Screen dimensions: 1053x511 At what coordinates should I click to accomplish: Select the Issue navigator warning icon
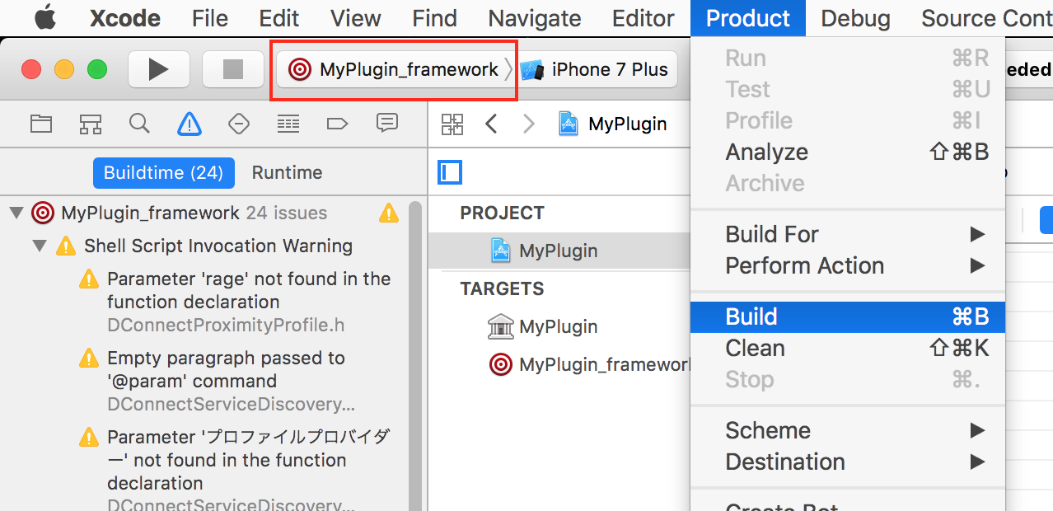point(190,124)
